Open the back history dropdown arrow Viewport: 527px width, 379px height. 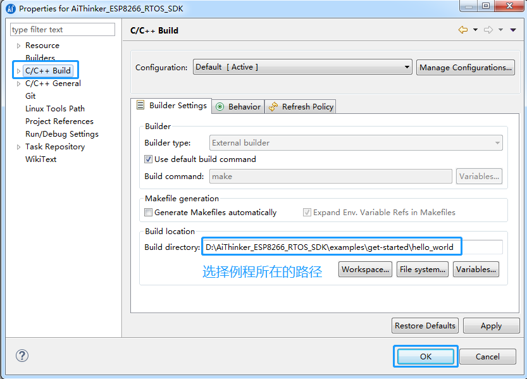tap(475, 30)
